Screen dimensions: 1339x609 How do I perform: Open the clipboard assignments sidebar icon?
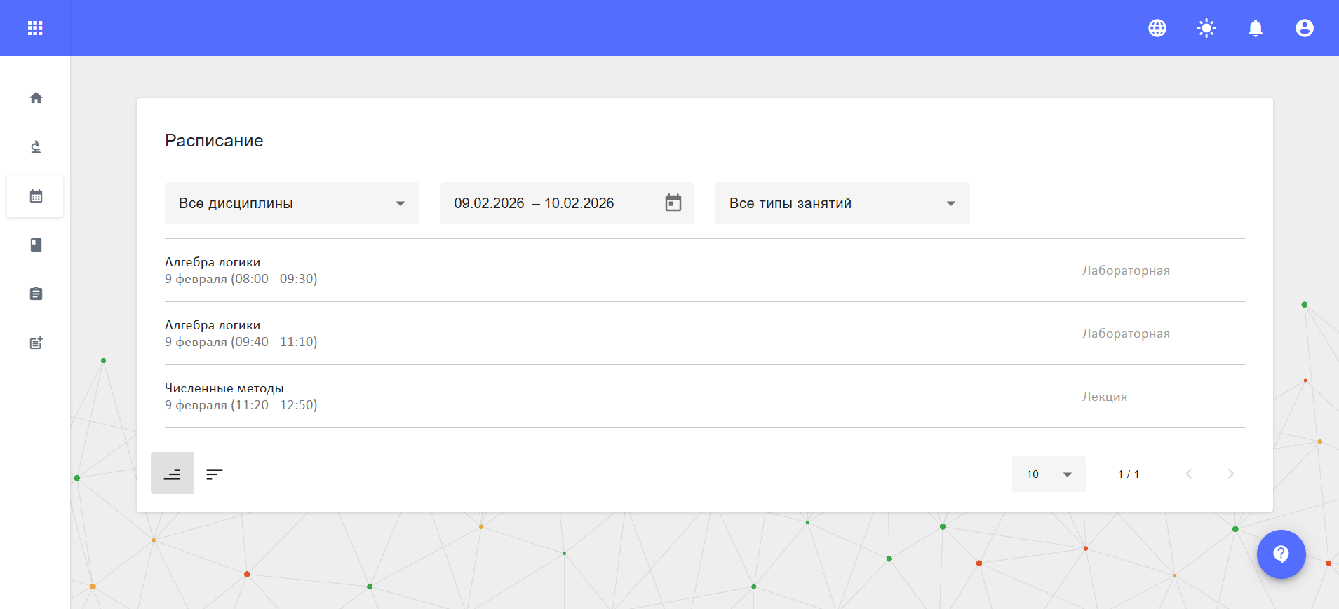(36, 294)
